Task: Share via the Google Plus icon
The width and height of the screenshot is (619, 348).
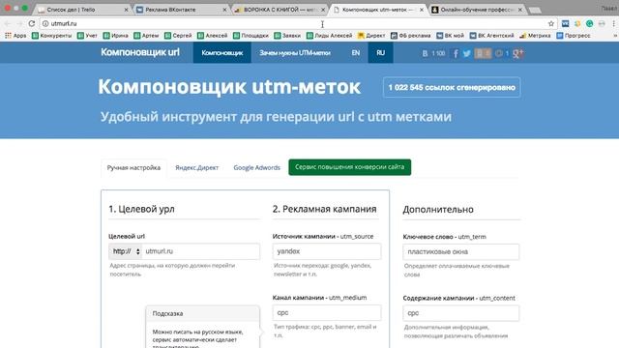Action: [x=517, y=53]
